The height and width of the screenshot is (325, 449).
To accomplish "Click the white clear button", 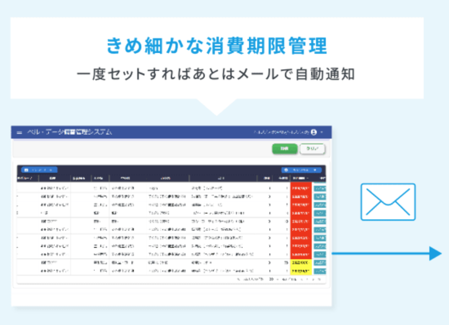I will [312, 148].
